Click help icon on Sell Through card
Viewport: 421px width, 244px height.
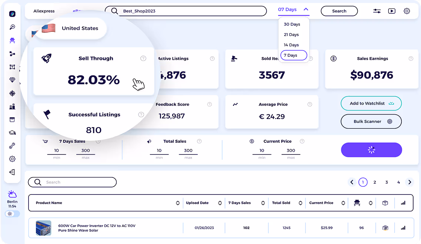click(x=143, y=58)
